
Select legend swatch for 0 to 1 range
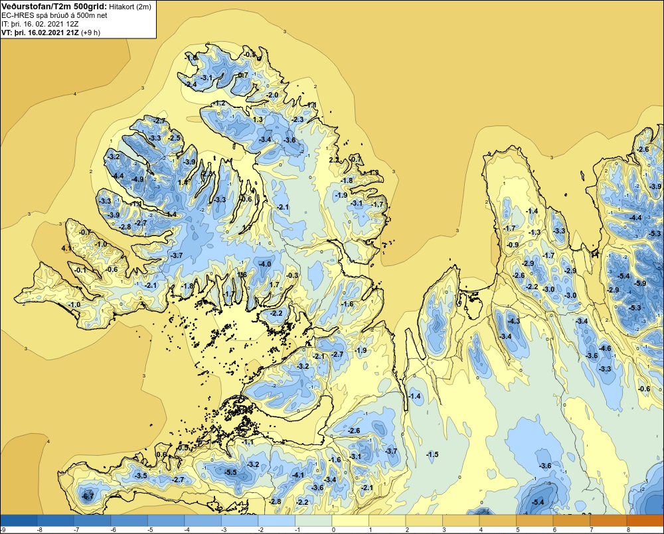(350, 521)
